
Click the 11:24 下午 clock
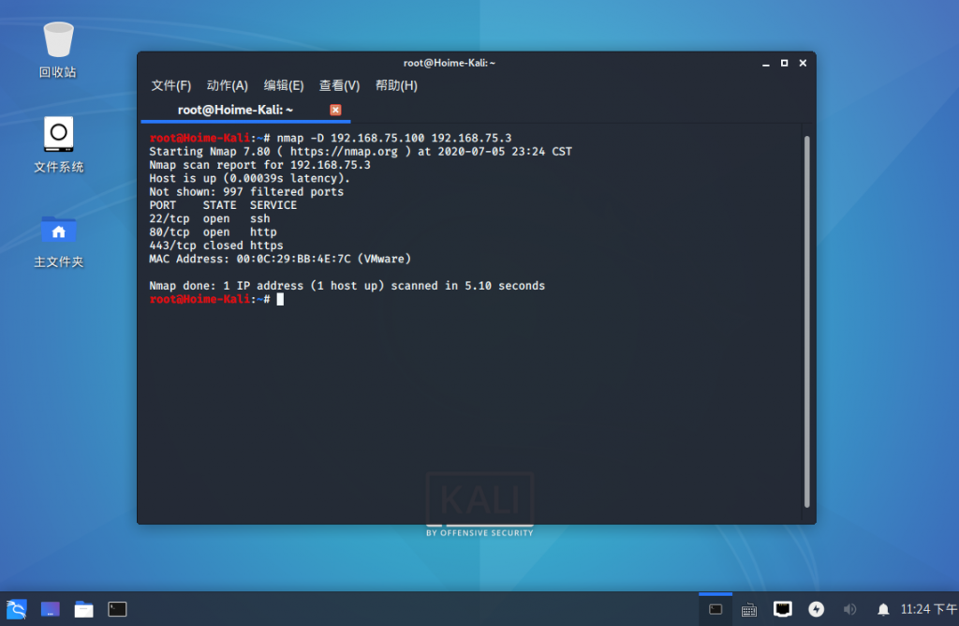pyautogui.click(x=928, y=609)
